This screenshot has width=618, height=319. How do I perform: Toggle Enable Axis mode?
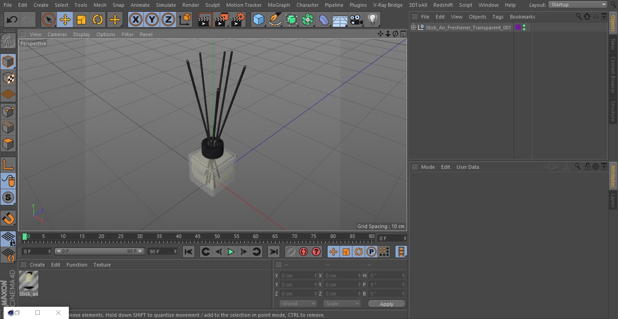(x=8, y=164)
